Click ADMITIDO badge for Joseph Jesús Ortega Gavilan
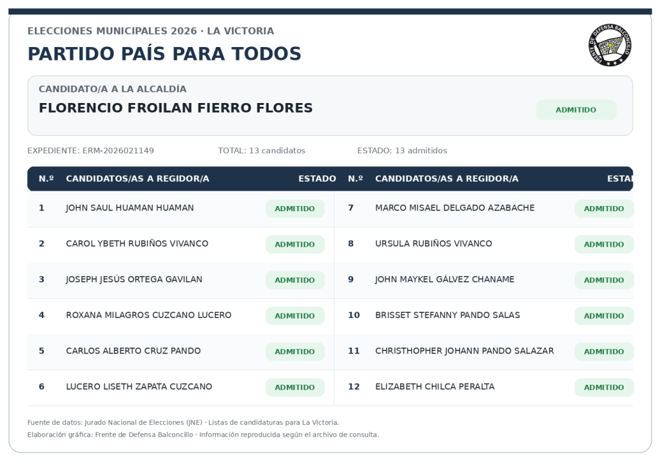The width and height of the screenshot is (660, 461). (295, 280)
